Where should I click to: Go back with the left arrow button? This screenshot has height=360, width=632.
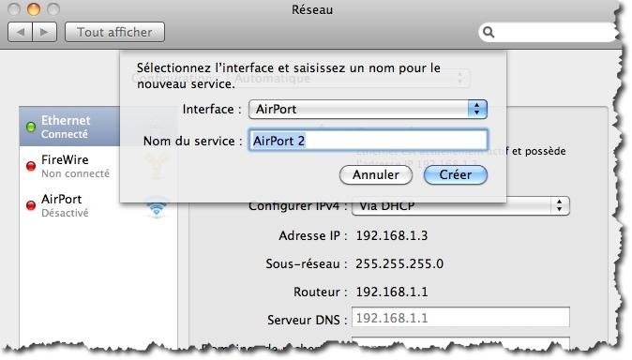click(x=20, y=32)
